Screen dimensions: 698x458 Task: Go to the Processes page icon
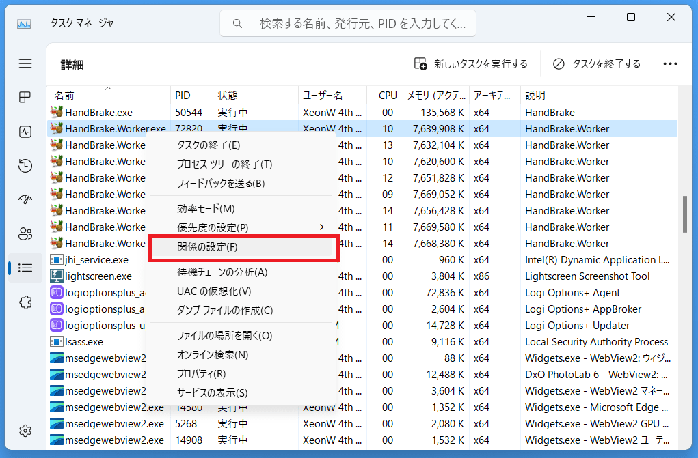click(x=25, y=97)
